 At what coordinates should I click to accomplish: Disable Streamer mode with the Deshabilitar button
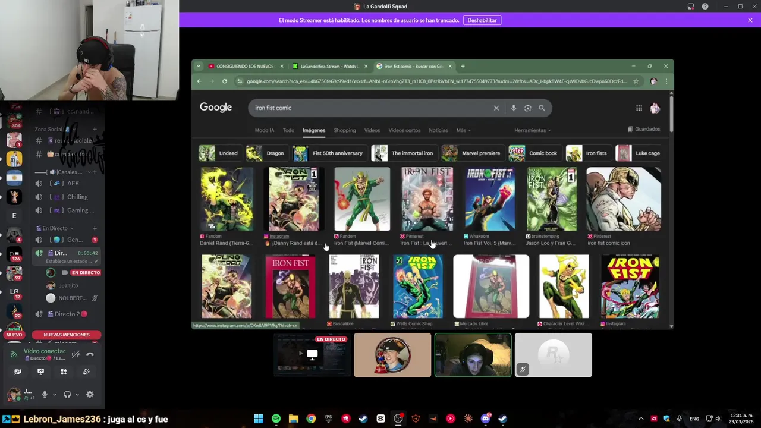(482, 20)
